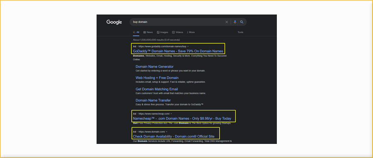Switch to the News tab

point(148,32)
